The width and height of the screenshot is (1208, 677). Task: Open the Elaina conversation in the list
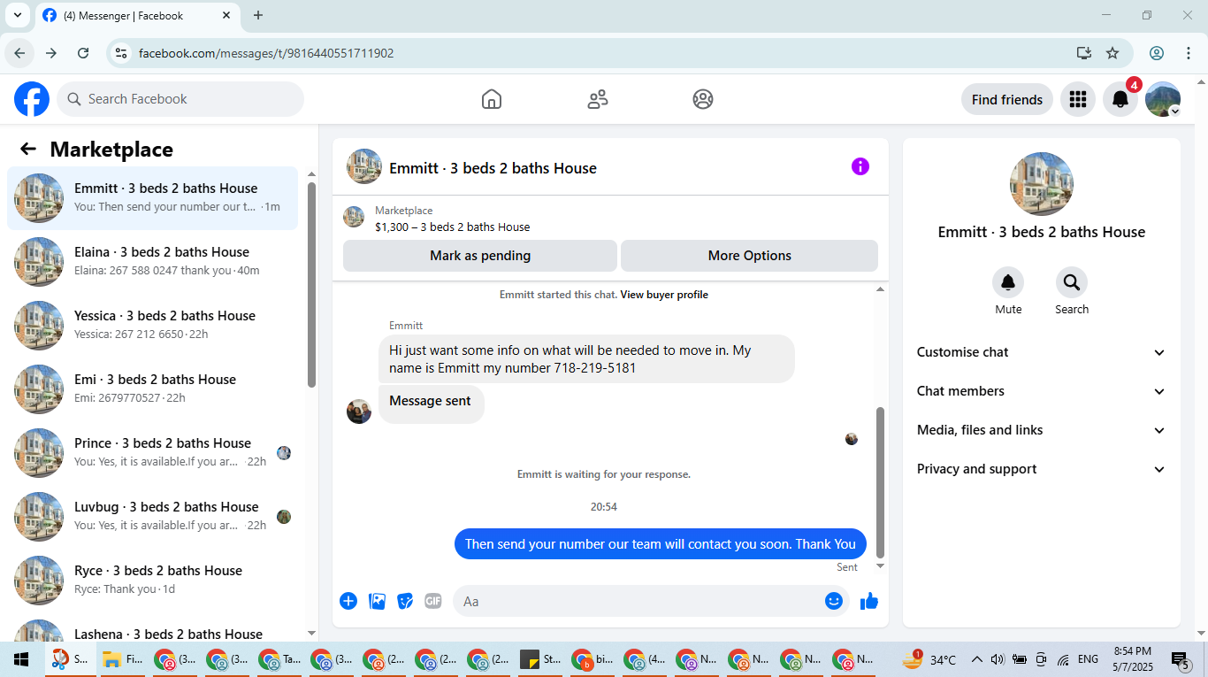coord(153,262)
